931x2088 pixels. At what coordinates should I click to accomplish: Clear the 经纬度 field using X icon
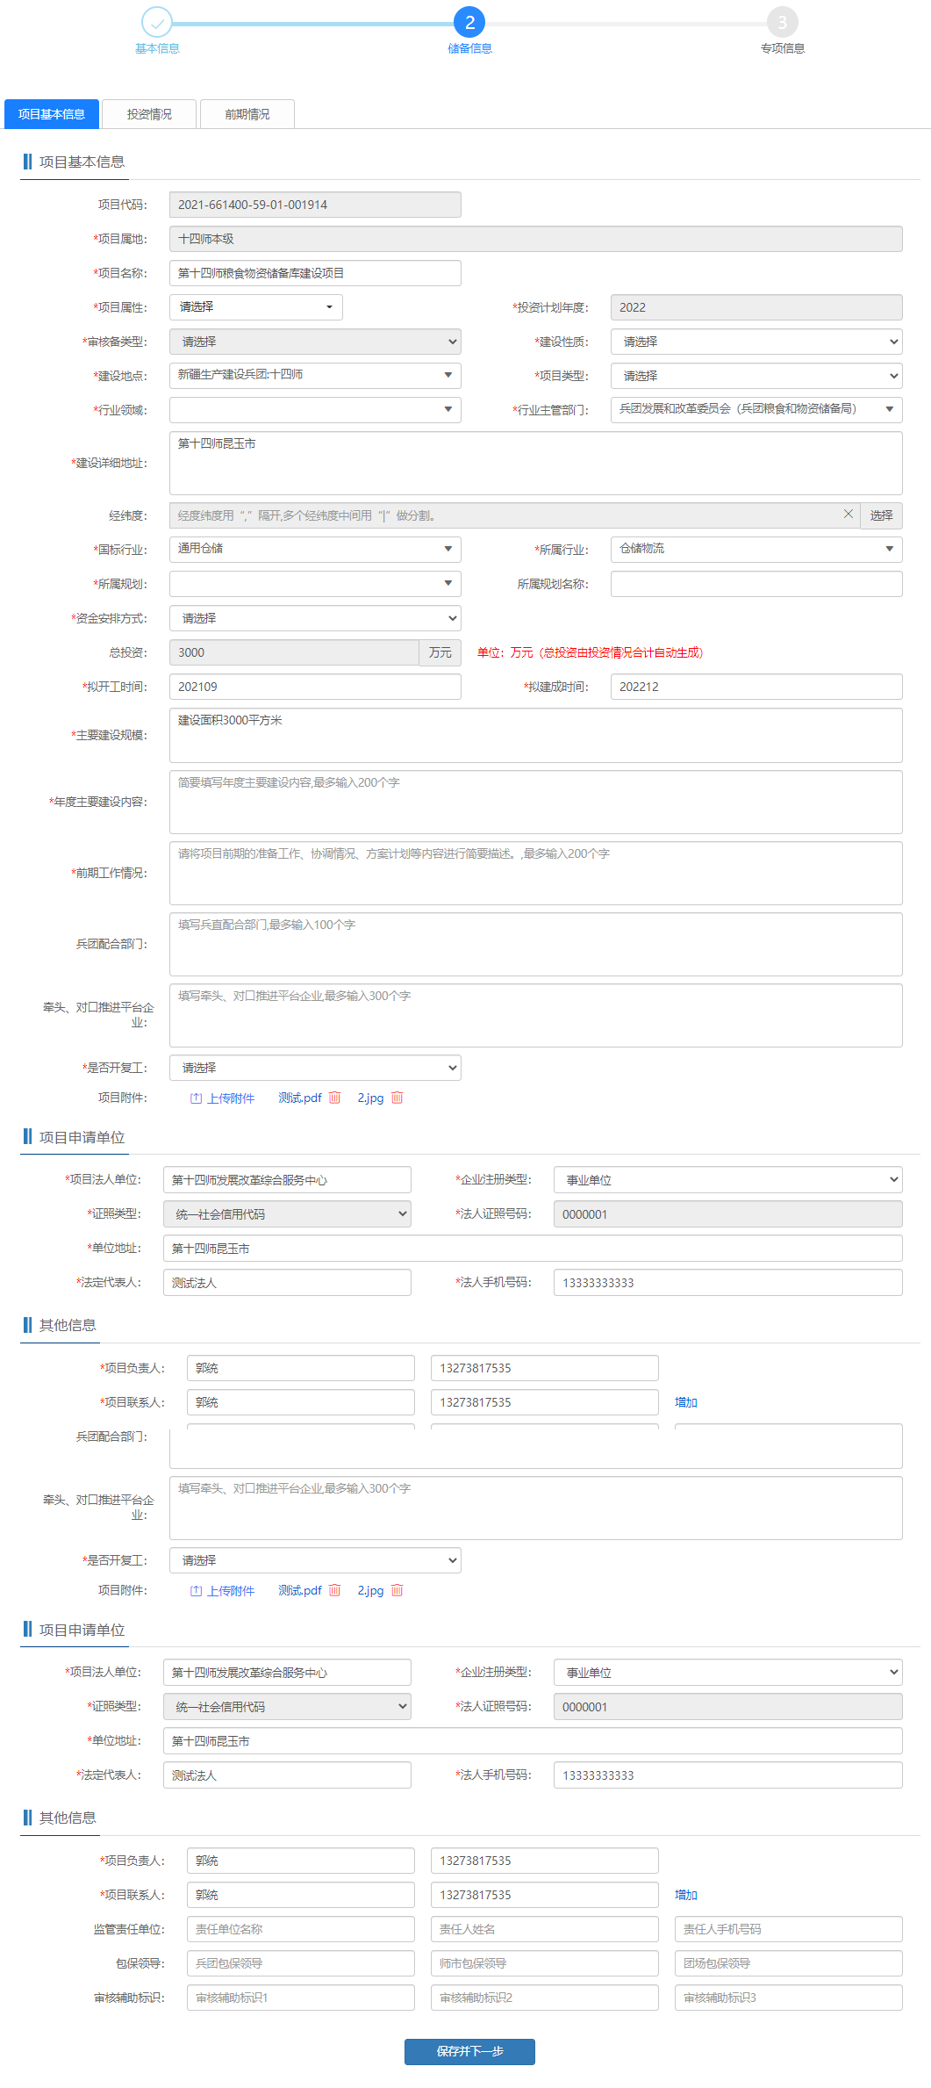[x=848, y=515]
